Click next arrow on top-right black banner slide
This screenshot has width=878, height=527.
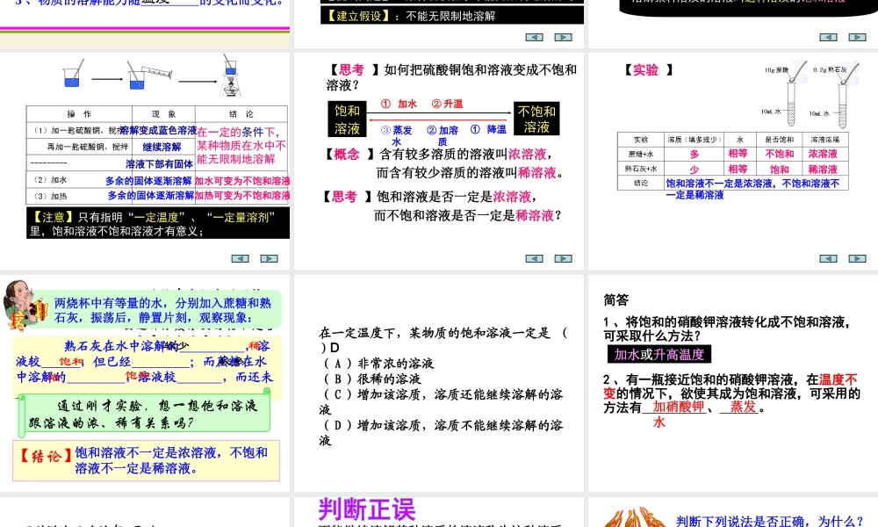tap(857, 37)
